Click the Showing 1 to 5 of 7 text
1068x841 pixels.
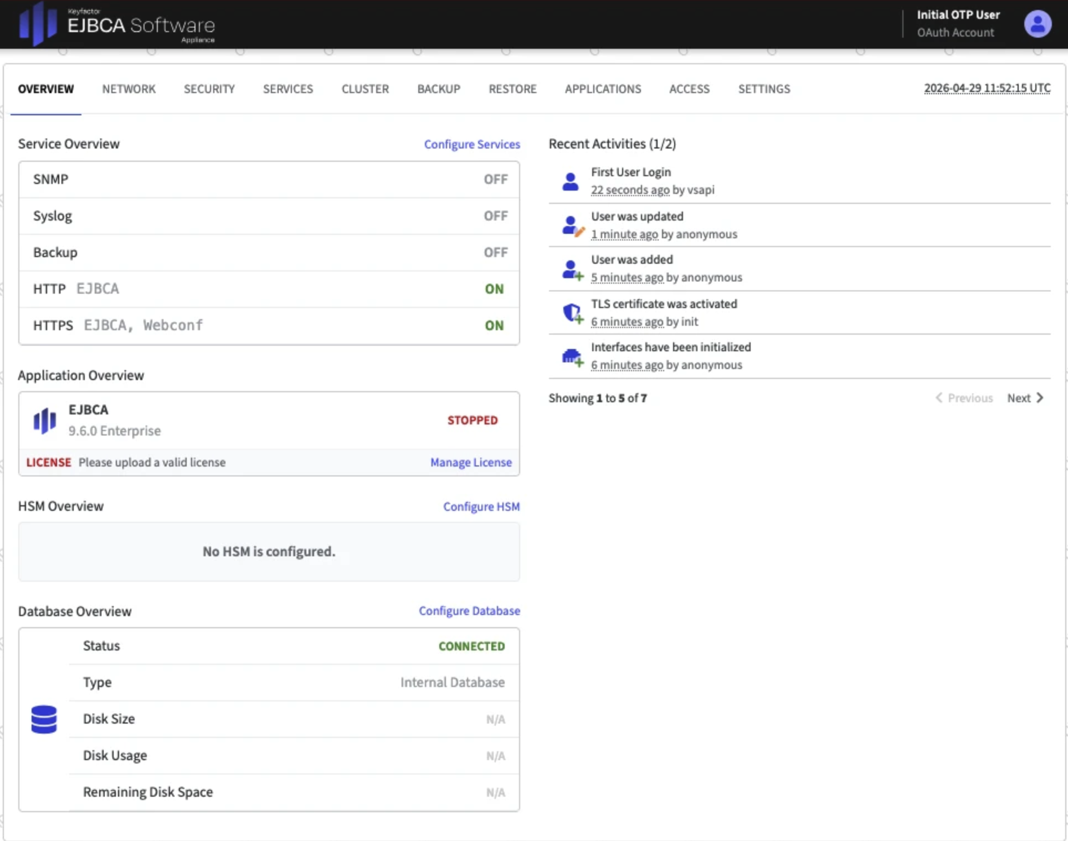coord(598,398)
